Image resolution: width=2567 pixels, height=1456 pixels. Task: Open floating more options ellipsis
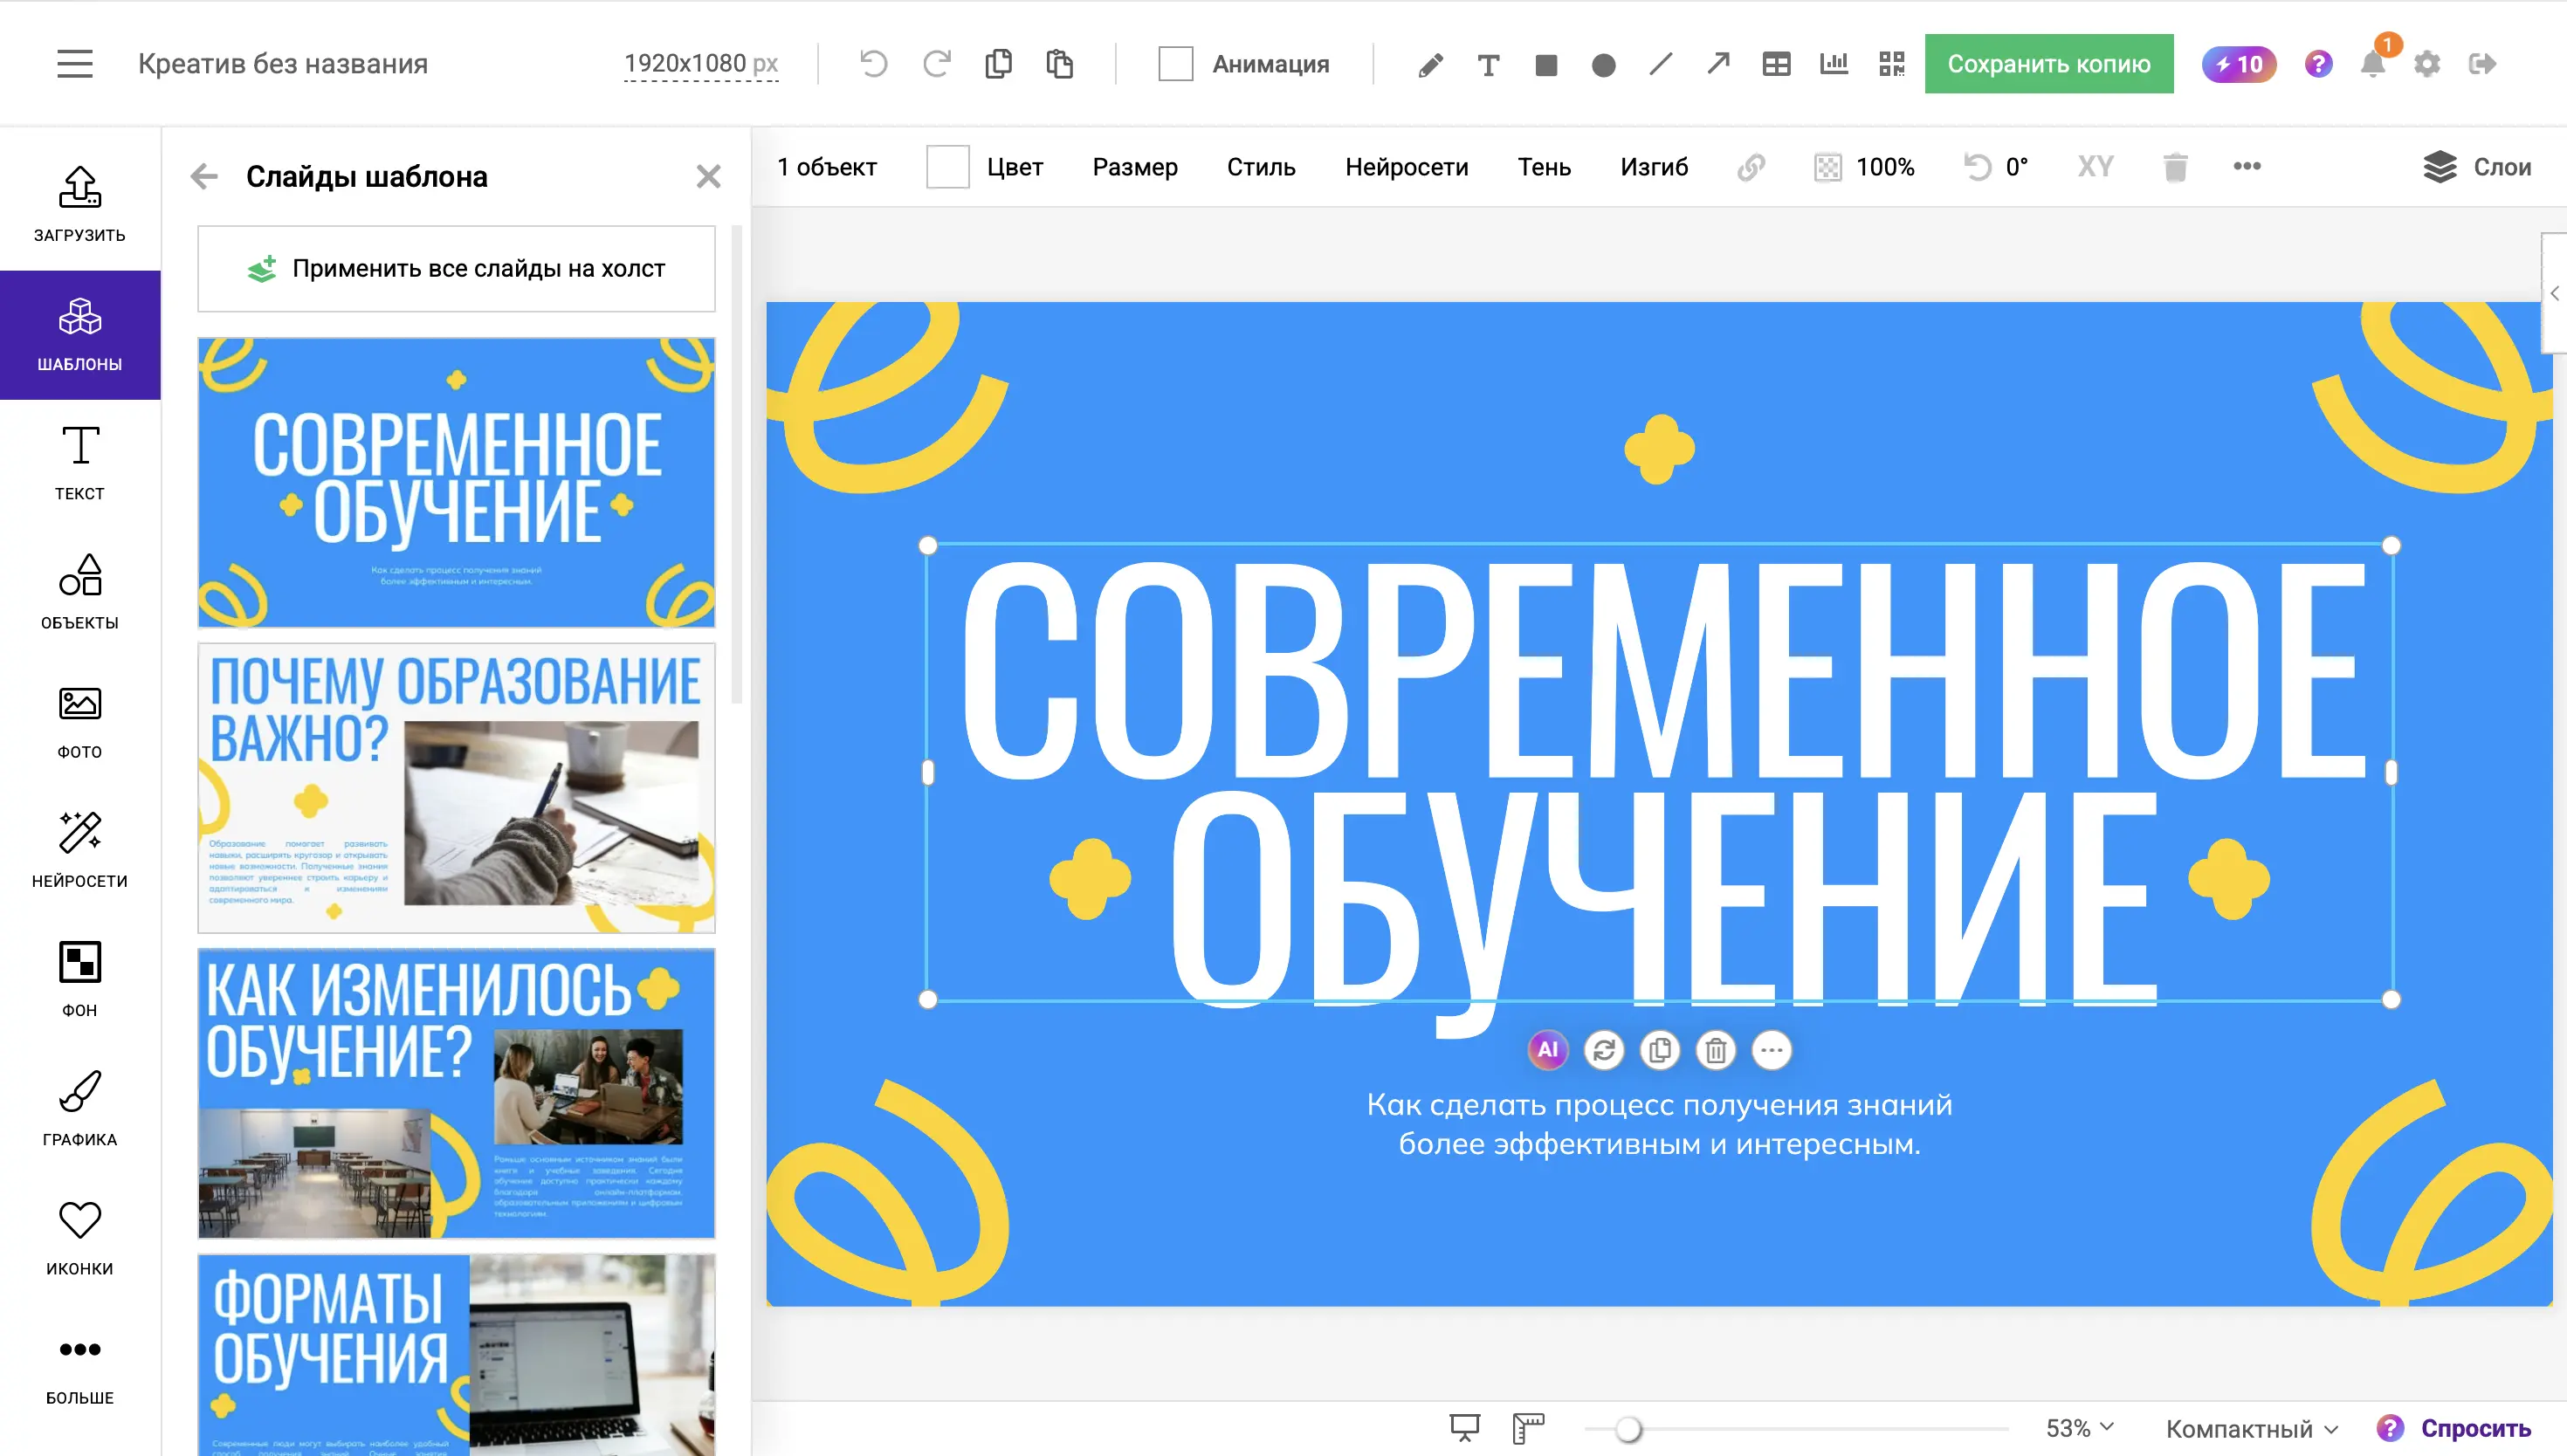[1772, 1050]
